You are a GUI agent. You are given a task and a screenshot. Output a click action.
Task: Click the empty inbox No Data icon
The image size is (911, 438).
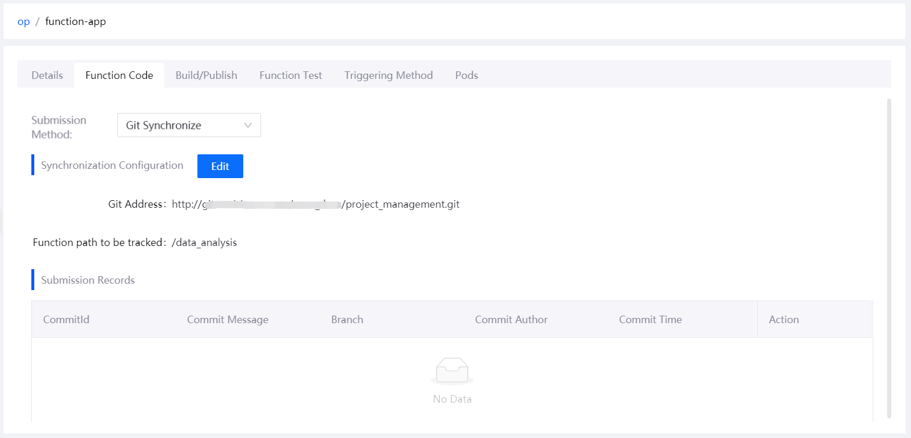click(452, 371)
